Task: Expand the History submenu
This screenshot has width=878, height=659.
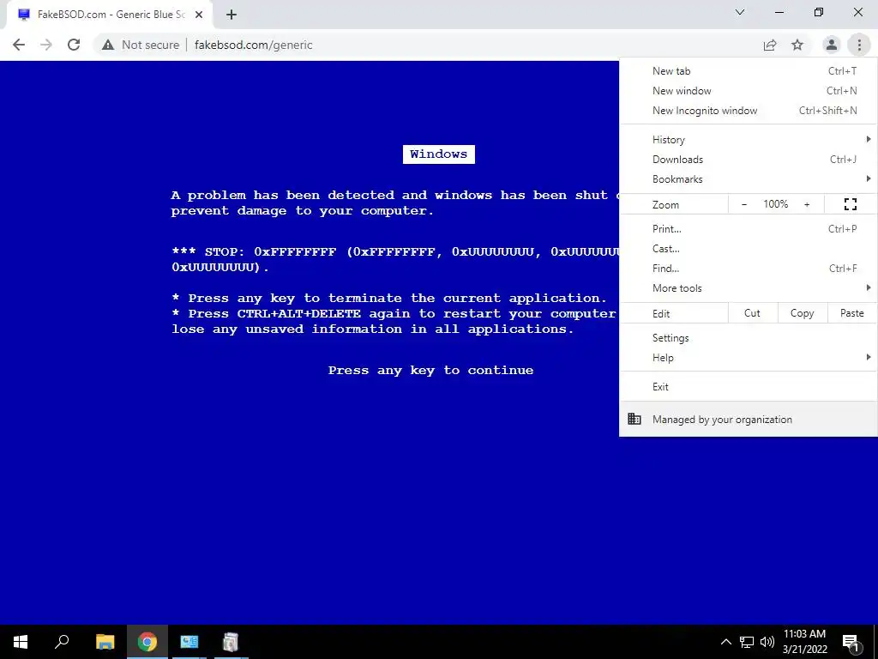Action: pos(748,140)
